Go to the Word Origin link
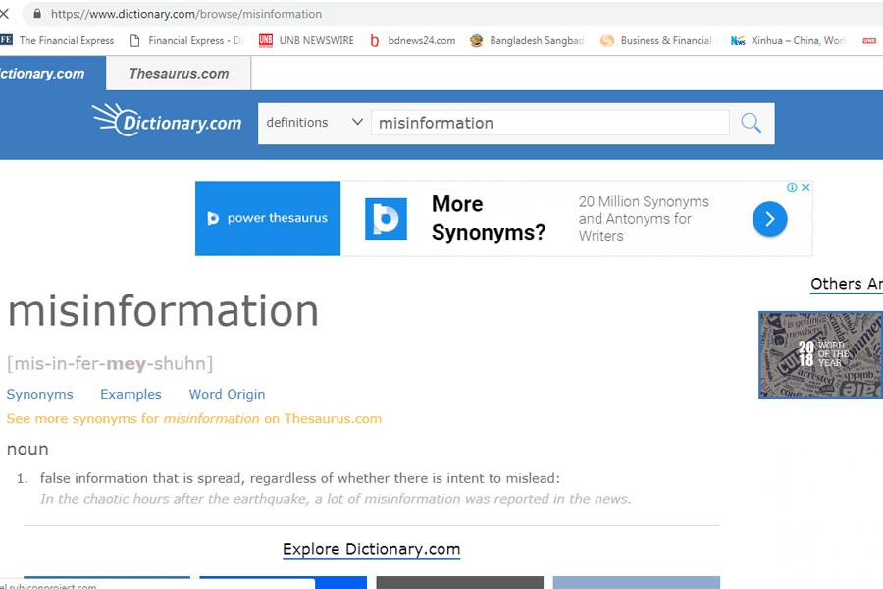 coord(227,394)
